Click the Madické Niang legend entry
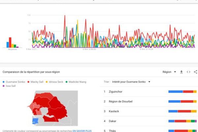This screenshot has height=132, width=198. point(76,82)
